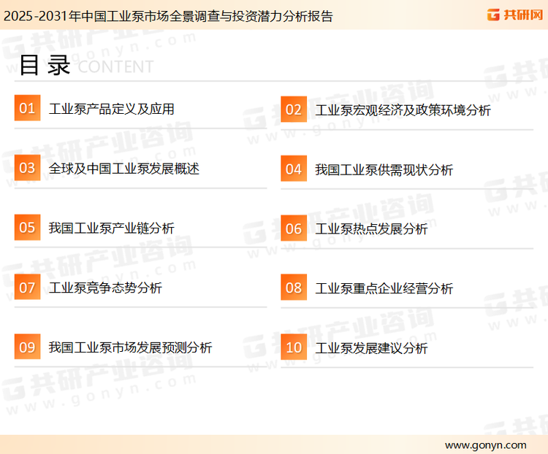The width and height of the screenshot is (548, 454).
Task: Click the orange 02 number badge
Action: (294, 109)
